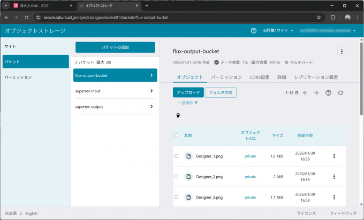Click the アップロード button
The height and width of the screenshot is (220, 364).
pos(188,92)
